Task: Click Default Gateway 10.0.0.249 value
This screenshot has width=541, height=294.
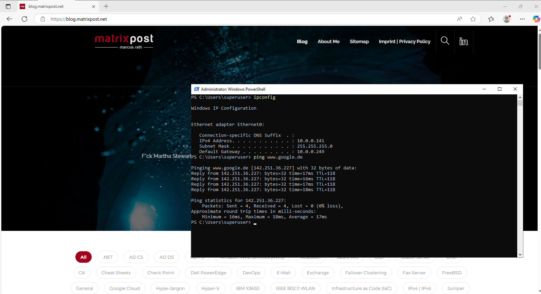Action: pos(311,152)
